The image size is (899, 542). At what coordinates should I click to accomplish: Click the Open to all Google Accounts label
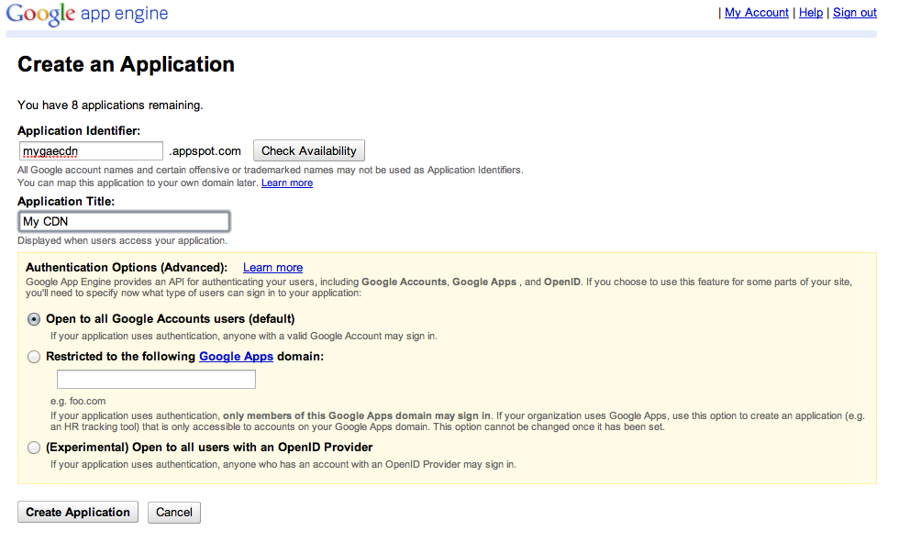[171, 318]
